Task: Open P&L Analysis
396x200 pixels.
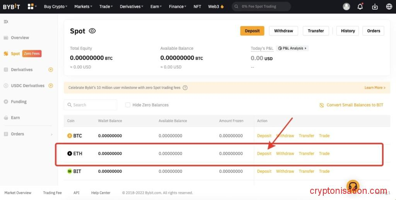Action: 292,48
